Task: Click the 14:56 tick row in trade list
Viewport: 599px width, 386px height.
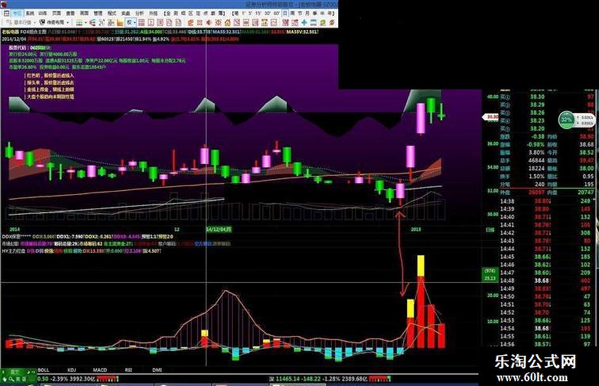Action: click(547, 344)
